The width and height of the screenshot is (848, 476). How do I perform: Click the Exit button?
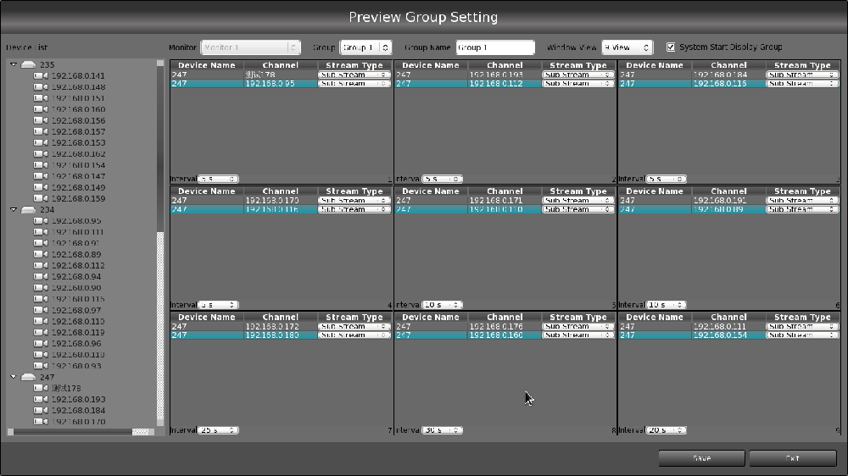(x=793, y=458)
